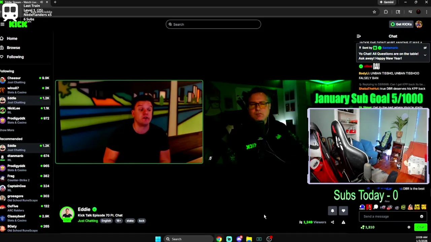The width and height of the screenshot is (431, 242).
Task: Open Cheesur channel in Following list
Action: tap(25, 80)
